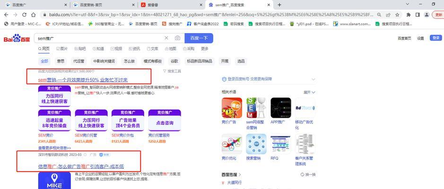This screenshot has height=189, width=444.
Task: Click the browser address bar URL
Action: (x=211, y=15)
